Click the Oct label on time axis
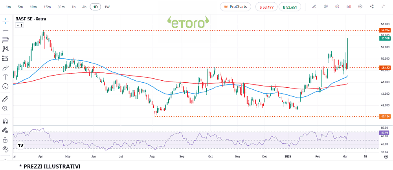 (x=210, y=157)
